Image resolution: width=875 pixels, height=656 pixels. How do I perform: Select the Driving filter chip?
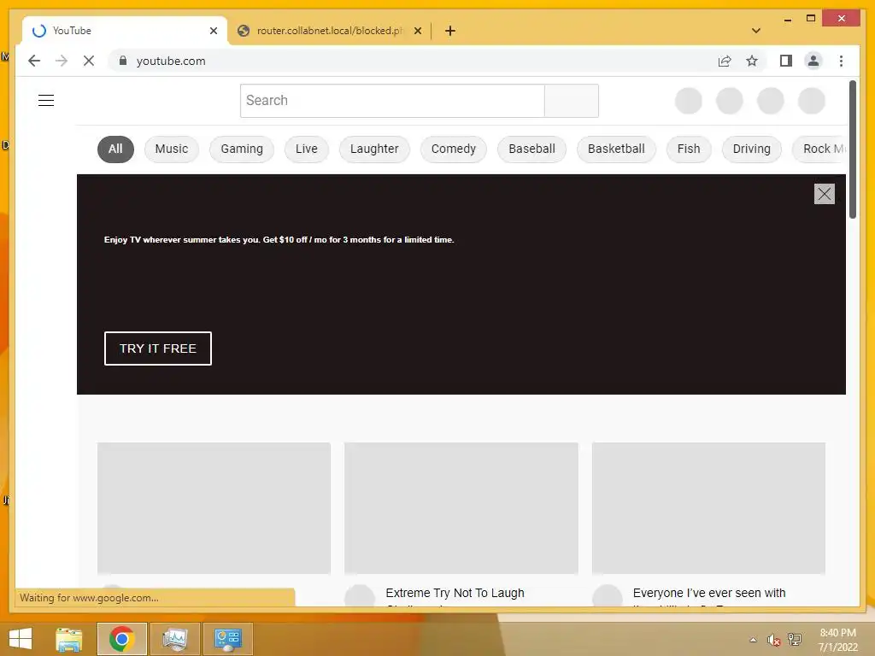(x=751, y=149)
